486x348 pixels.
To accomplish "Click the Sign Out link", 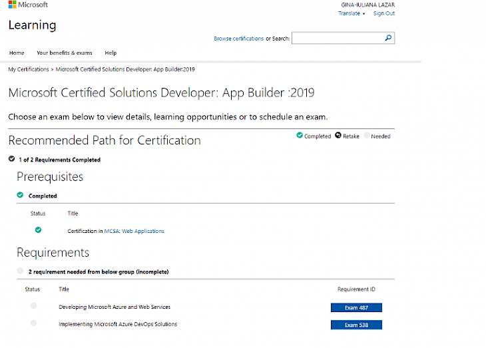I will pos(383,13).
